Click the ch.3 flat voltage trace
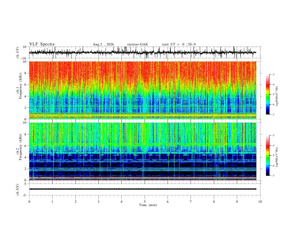The height and width of the screenshot is (226, 293). tap(142, 189)
